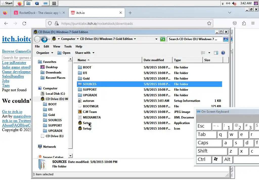Open the Edit menu in Explorer
Screen dimensions: 259x194
point(47,46)
